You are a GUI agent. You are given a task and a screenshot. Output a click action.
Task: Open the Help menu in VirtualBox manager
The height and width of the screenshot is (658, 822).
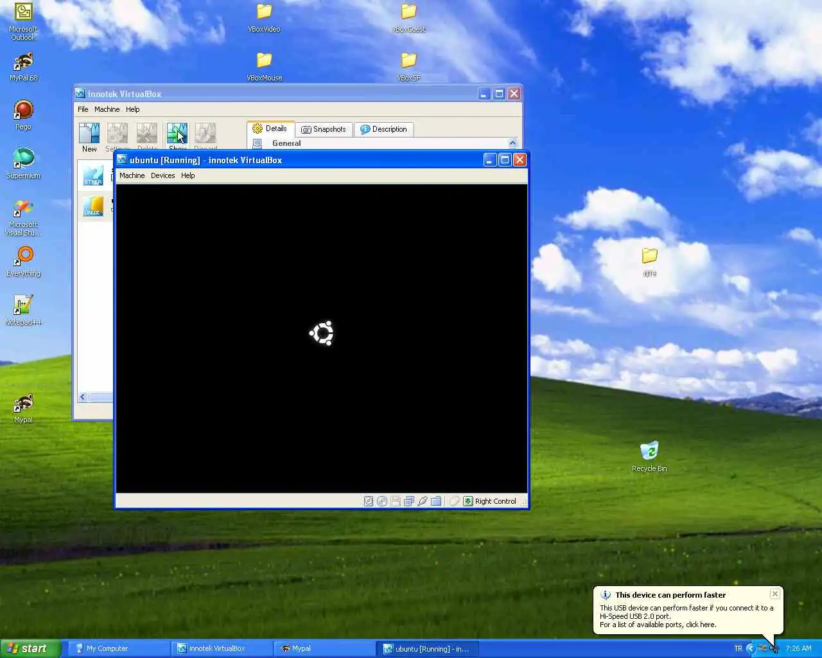coord(132,109)
